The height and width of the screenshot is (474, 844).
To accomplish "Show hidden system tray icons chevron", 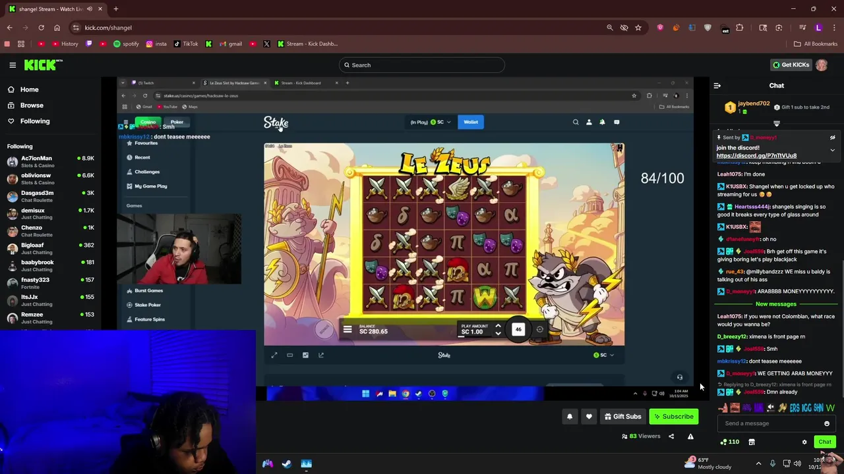I will 758,464.
